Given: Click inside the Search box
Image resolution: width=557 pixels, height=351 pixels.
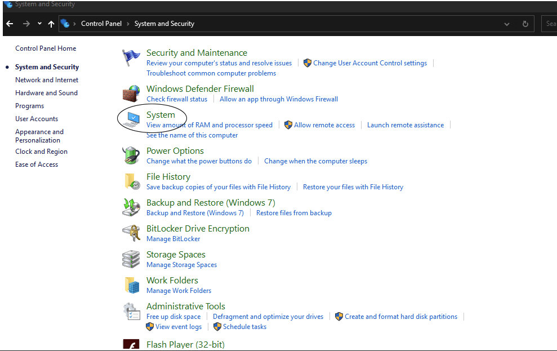Looking at the screenshot, I should pos(550,24).
